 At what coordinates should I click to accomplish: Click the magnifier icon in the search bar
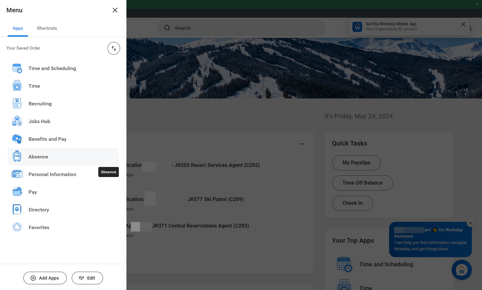167,28
